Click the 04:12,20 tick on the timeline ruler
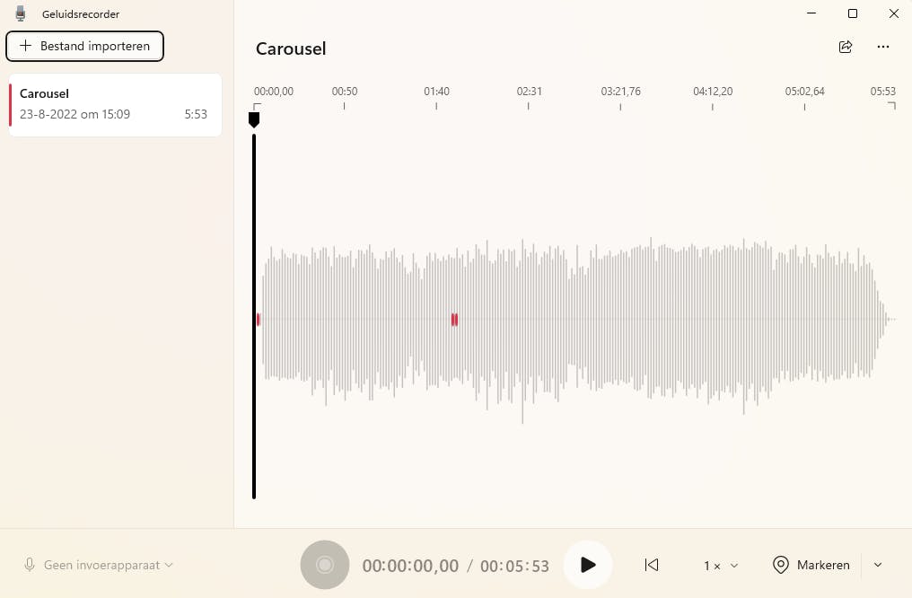Viewport: 912px width, 598px height. [712, 105]
